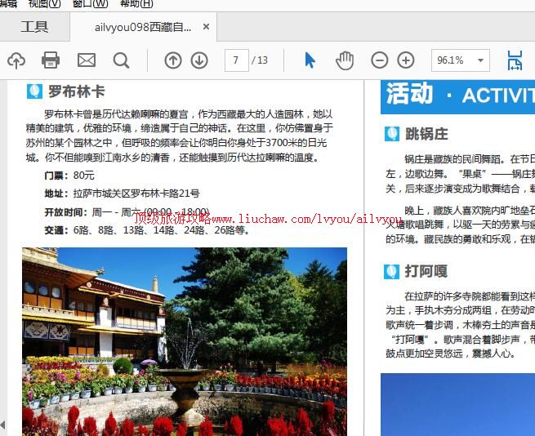This screenshot has width=535, height=436.
Task: Click the Norbulingka garden fountain photo
Action: point(185,341)
